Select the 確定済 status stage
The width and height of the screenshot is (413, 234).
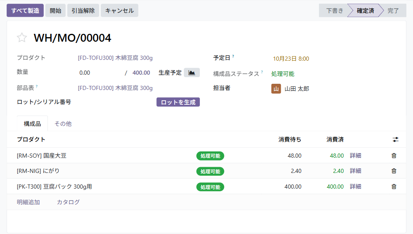(x=366, y=11)
